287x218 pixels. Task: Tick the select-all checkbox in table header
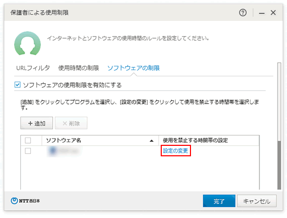pyautogui.click(x=28, y=141)
